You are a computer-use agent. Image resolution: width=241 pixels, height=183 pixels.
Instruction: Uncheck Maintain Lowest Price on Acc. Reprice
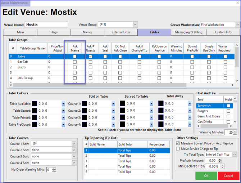click(x=178, y=143)
